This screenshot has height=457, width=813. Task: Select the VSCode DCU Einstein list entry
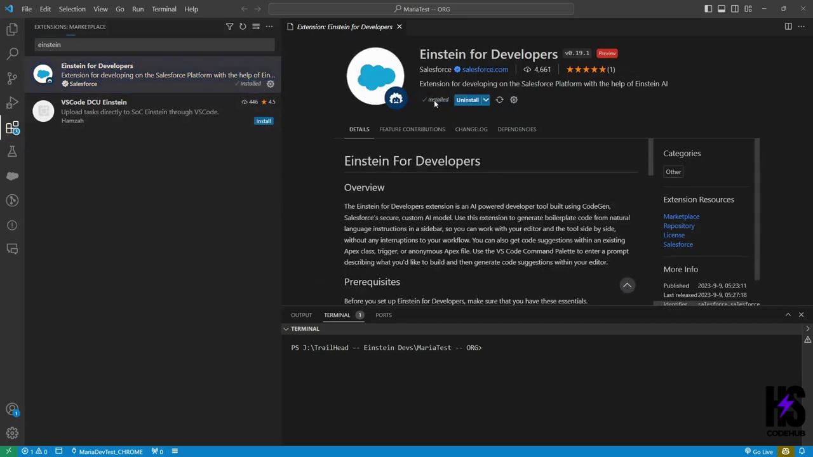click(153, 112)
